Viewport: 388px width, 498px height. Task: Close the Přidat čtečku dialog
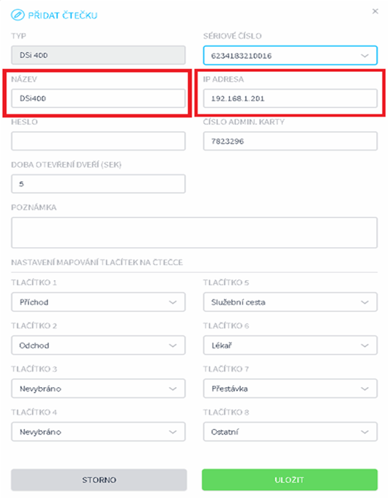click(375, 12)
